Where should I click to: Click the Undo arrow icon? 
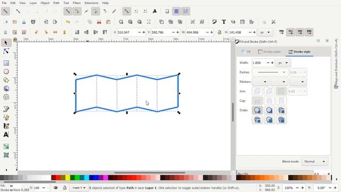click(68, 22)
